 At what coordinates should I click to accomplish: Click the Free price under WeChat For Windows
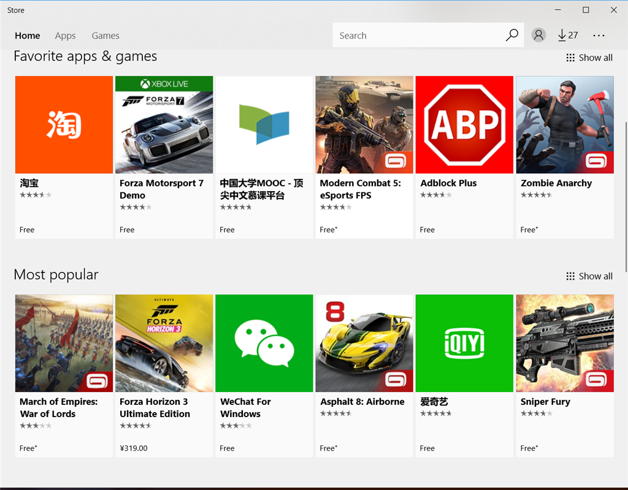click(x=227, y=448)
